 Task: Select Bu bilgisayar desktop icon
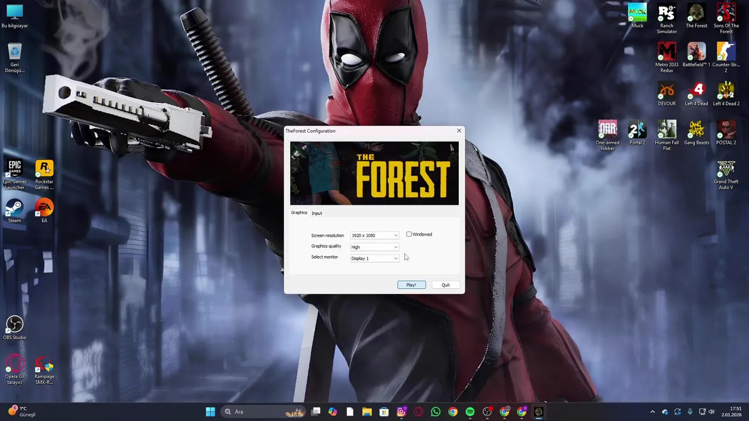coord(15,16)
